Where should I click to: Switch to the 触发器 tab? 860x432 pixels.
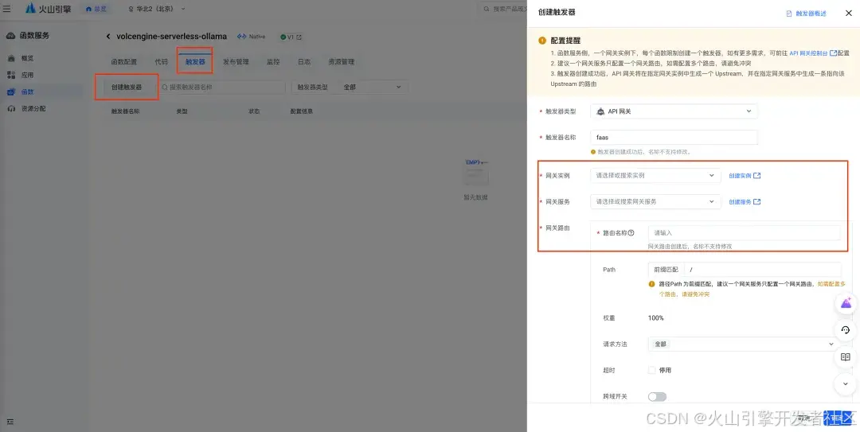tap(195, 62)
